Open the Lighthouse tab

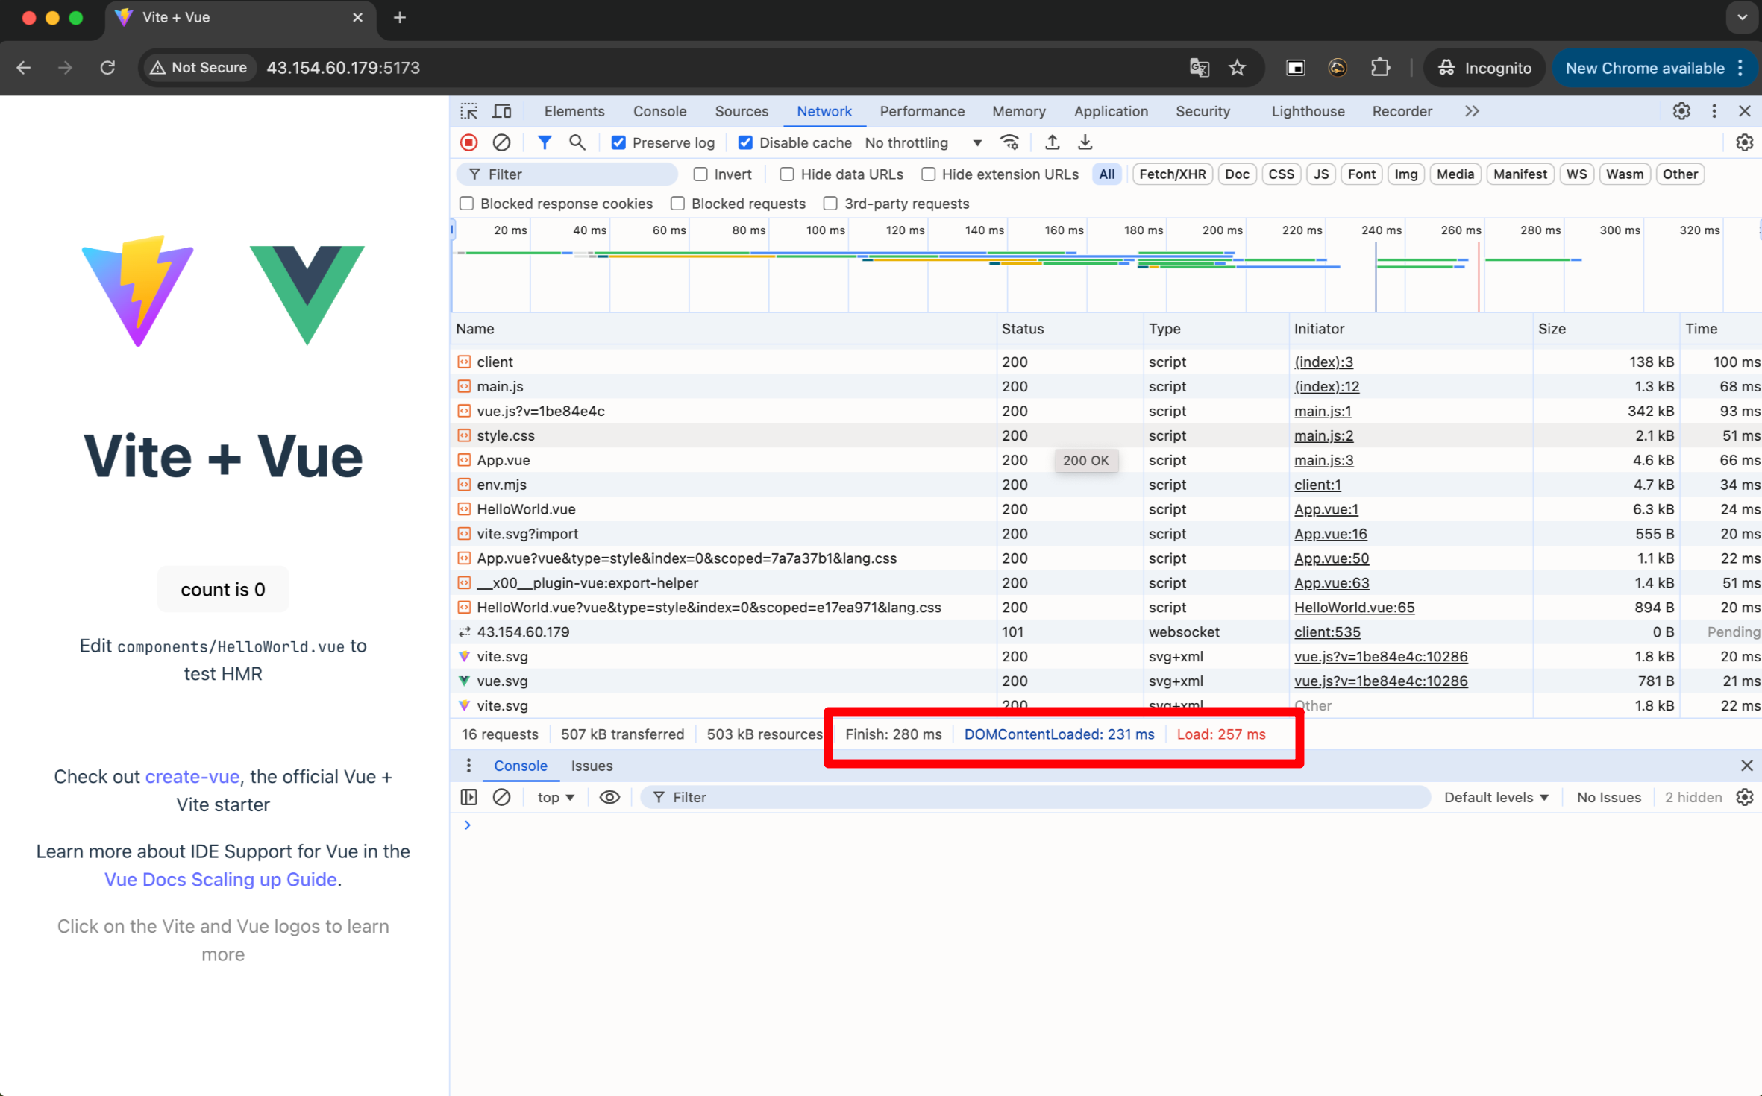coord(1308,111)
